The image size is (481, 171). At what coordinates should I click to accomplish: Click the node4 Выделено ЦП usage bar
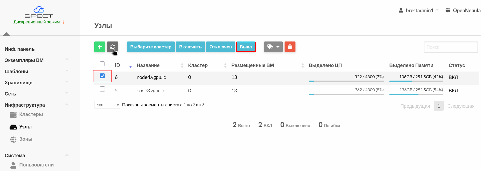[346, 81]
